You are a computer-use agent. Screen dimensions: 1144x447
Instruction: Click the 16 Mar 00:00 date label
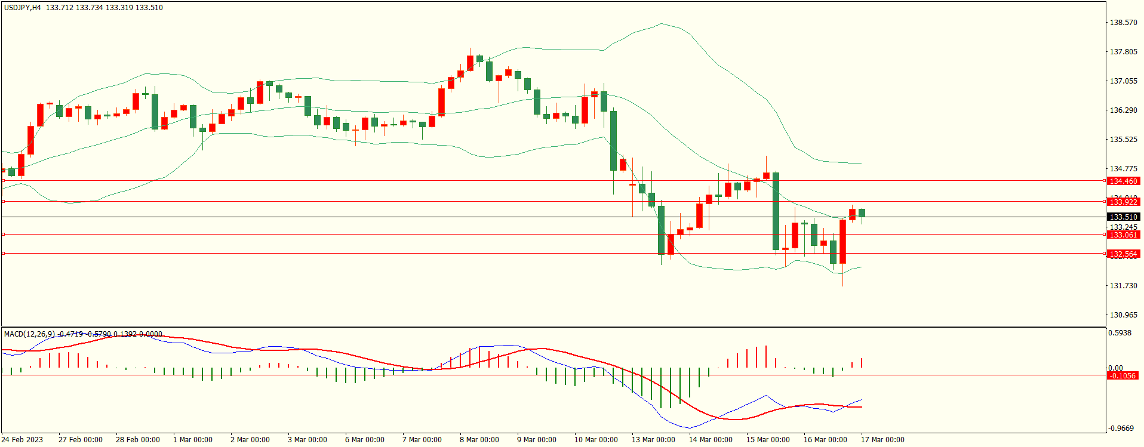pyautogui.click(x=825, y=440)
